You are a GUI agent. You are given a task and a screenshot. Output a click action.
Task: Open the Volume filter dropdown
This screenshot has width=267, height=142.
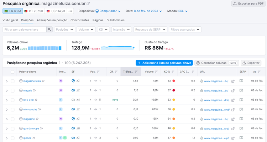pos(86,30)
